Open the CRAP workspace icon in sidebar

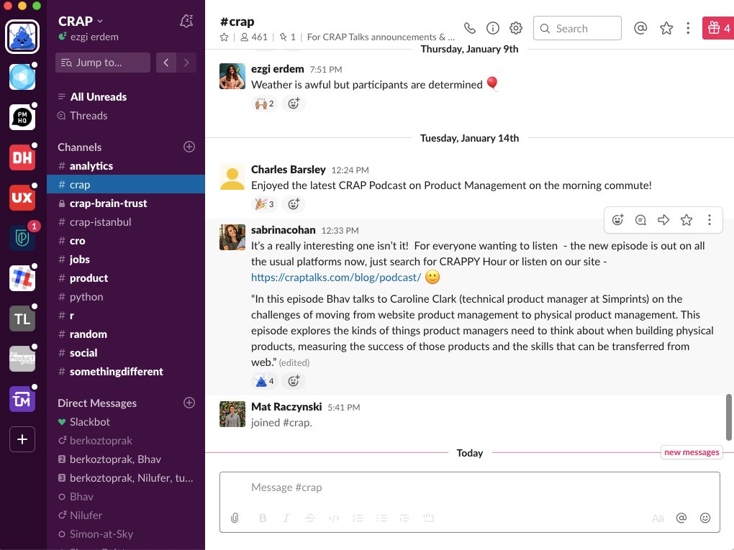click(22, 37)
